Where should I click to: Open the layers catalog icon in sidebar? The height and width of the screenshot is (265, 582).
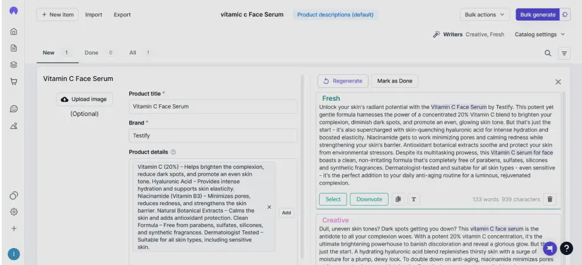click(x=14, y=64)
